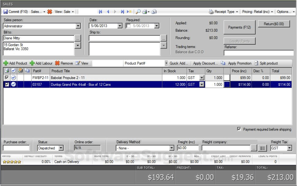The width and height of the screenshot is (297, 186).
Task: Click the Loyalty Points button
Action: [239, 41]
